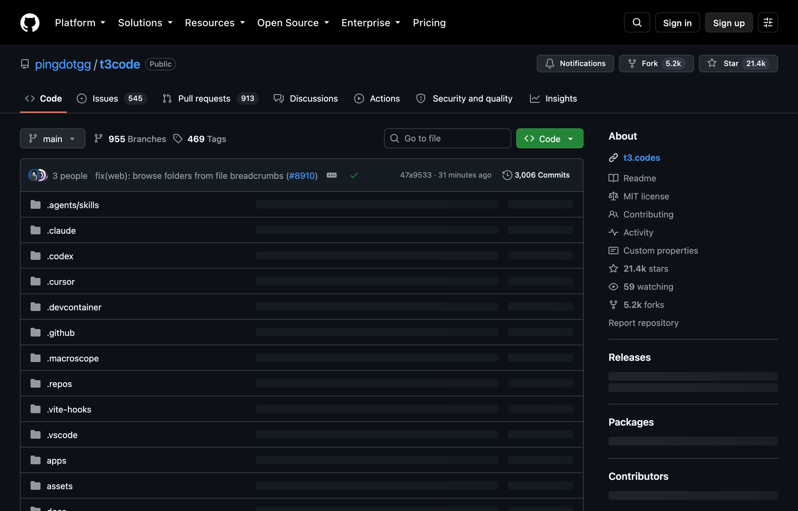Screen dimensions: 798x511
Task: Expand the Resources menu
Action: point(215,23)
